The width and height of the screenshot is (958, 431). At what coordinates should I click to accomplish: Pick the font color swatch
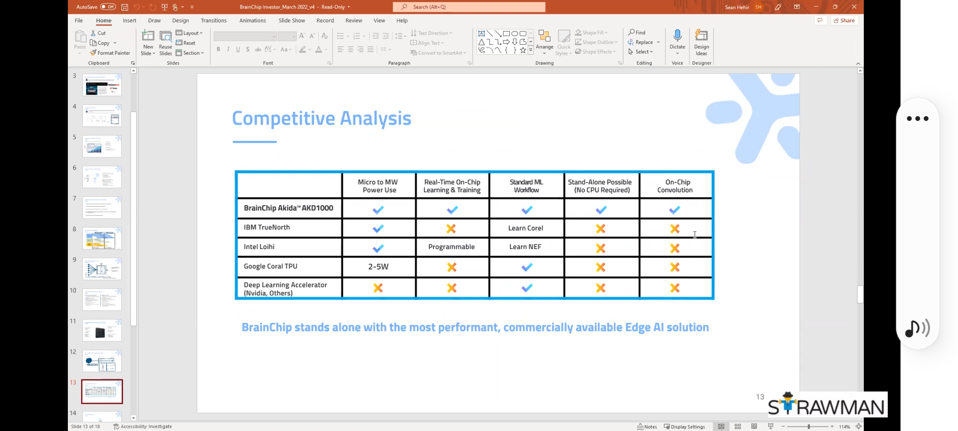319,49
